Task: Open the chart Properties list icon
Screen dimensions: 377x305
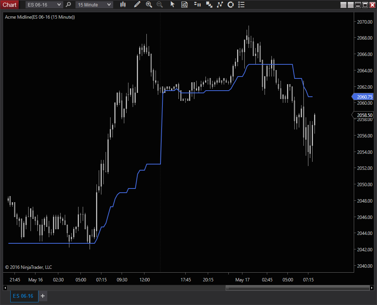Action: click(x=241, y=5)
